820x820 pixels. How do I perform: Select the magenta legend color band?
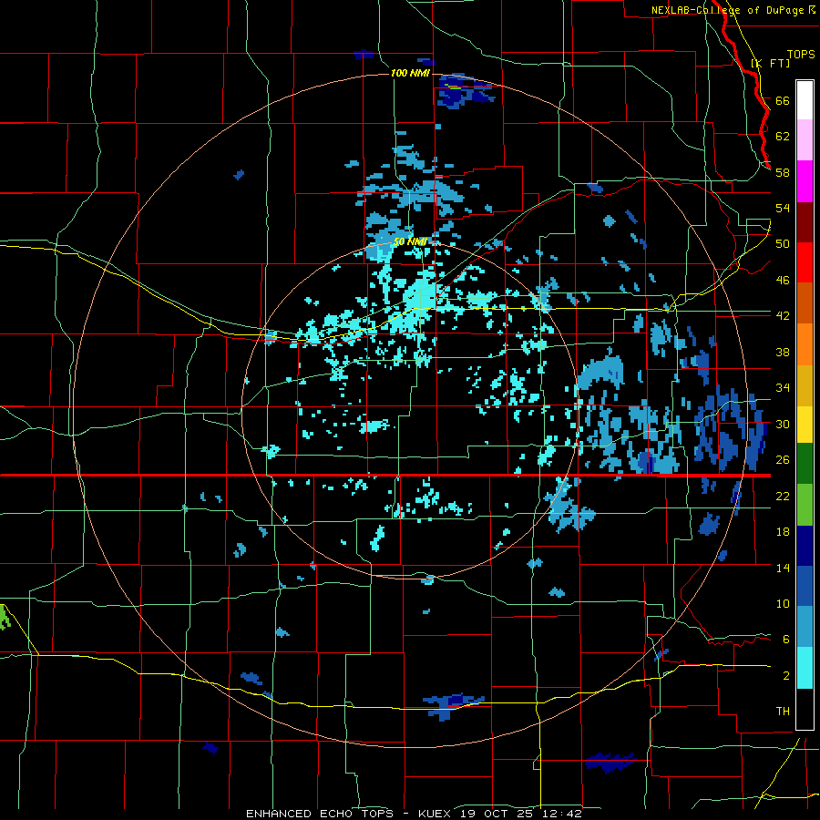[805, 181]
